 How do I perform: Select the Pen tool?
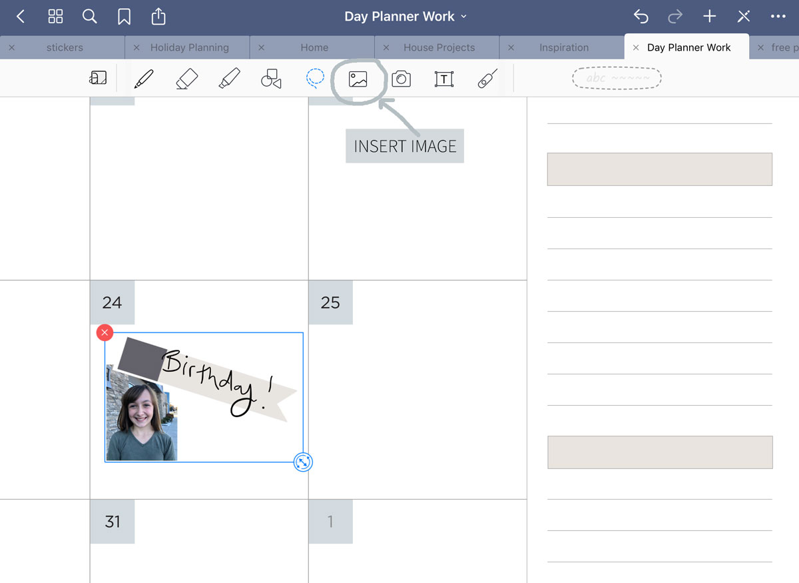[143, 79]
